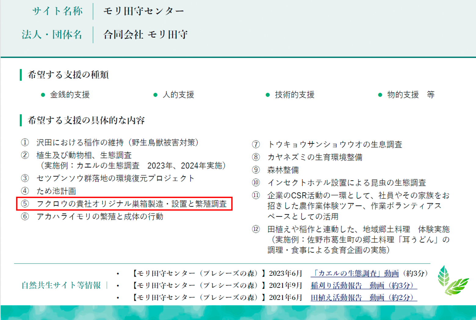Click the green bullet beside 技術的支援

(x=268, y=95)
